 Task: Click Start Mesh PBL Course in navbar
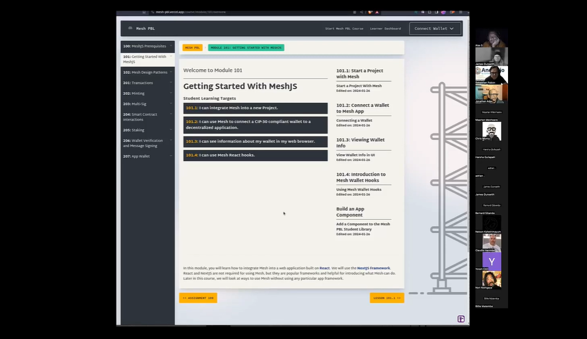click(x=344, y=28)
